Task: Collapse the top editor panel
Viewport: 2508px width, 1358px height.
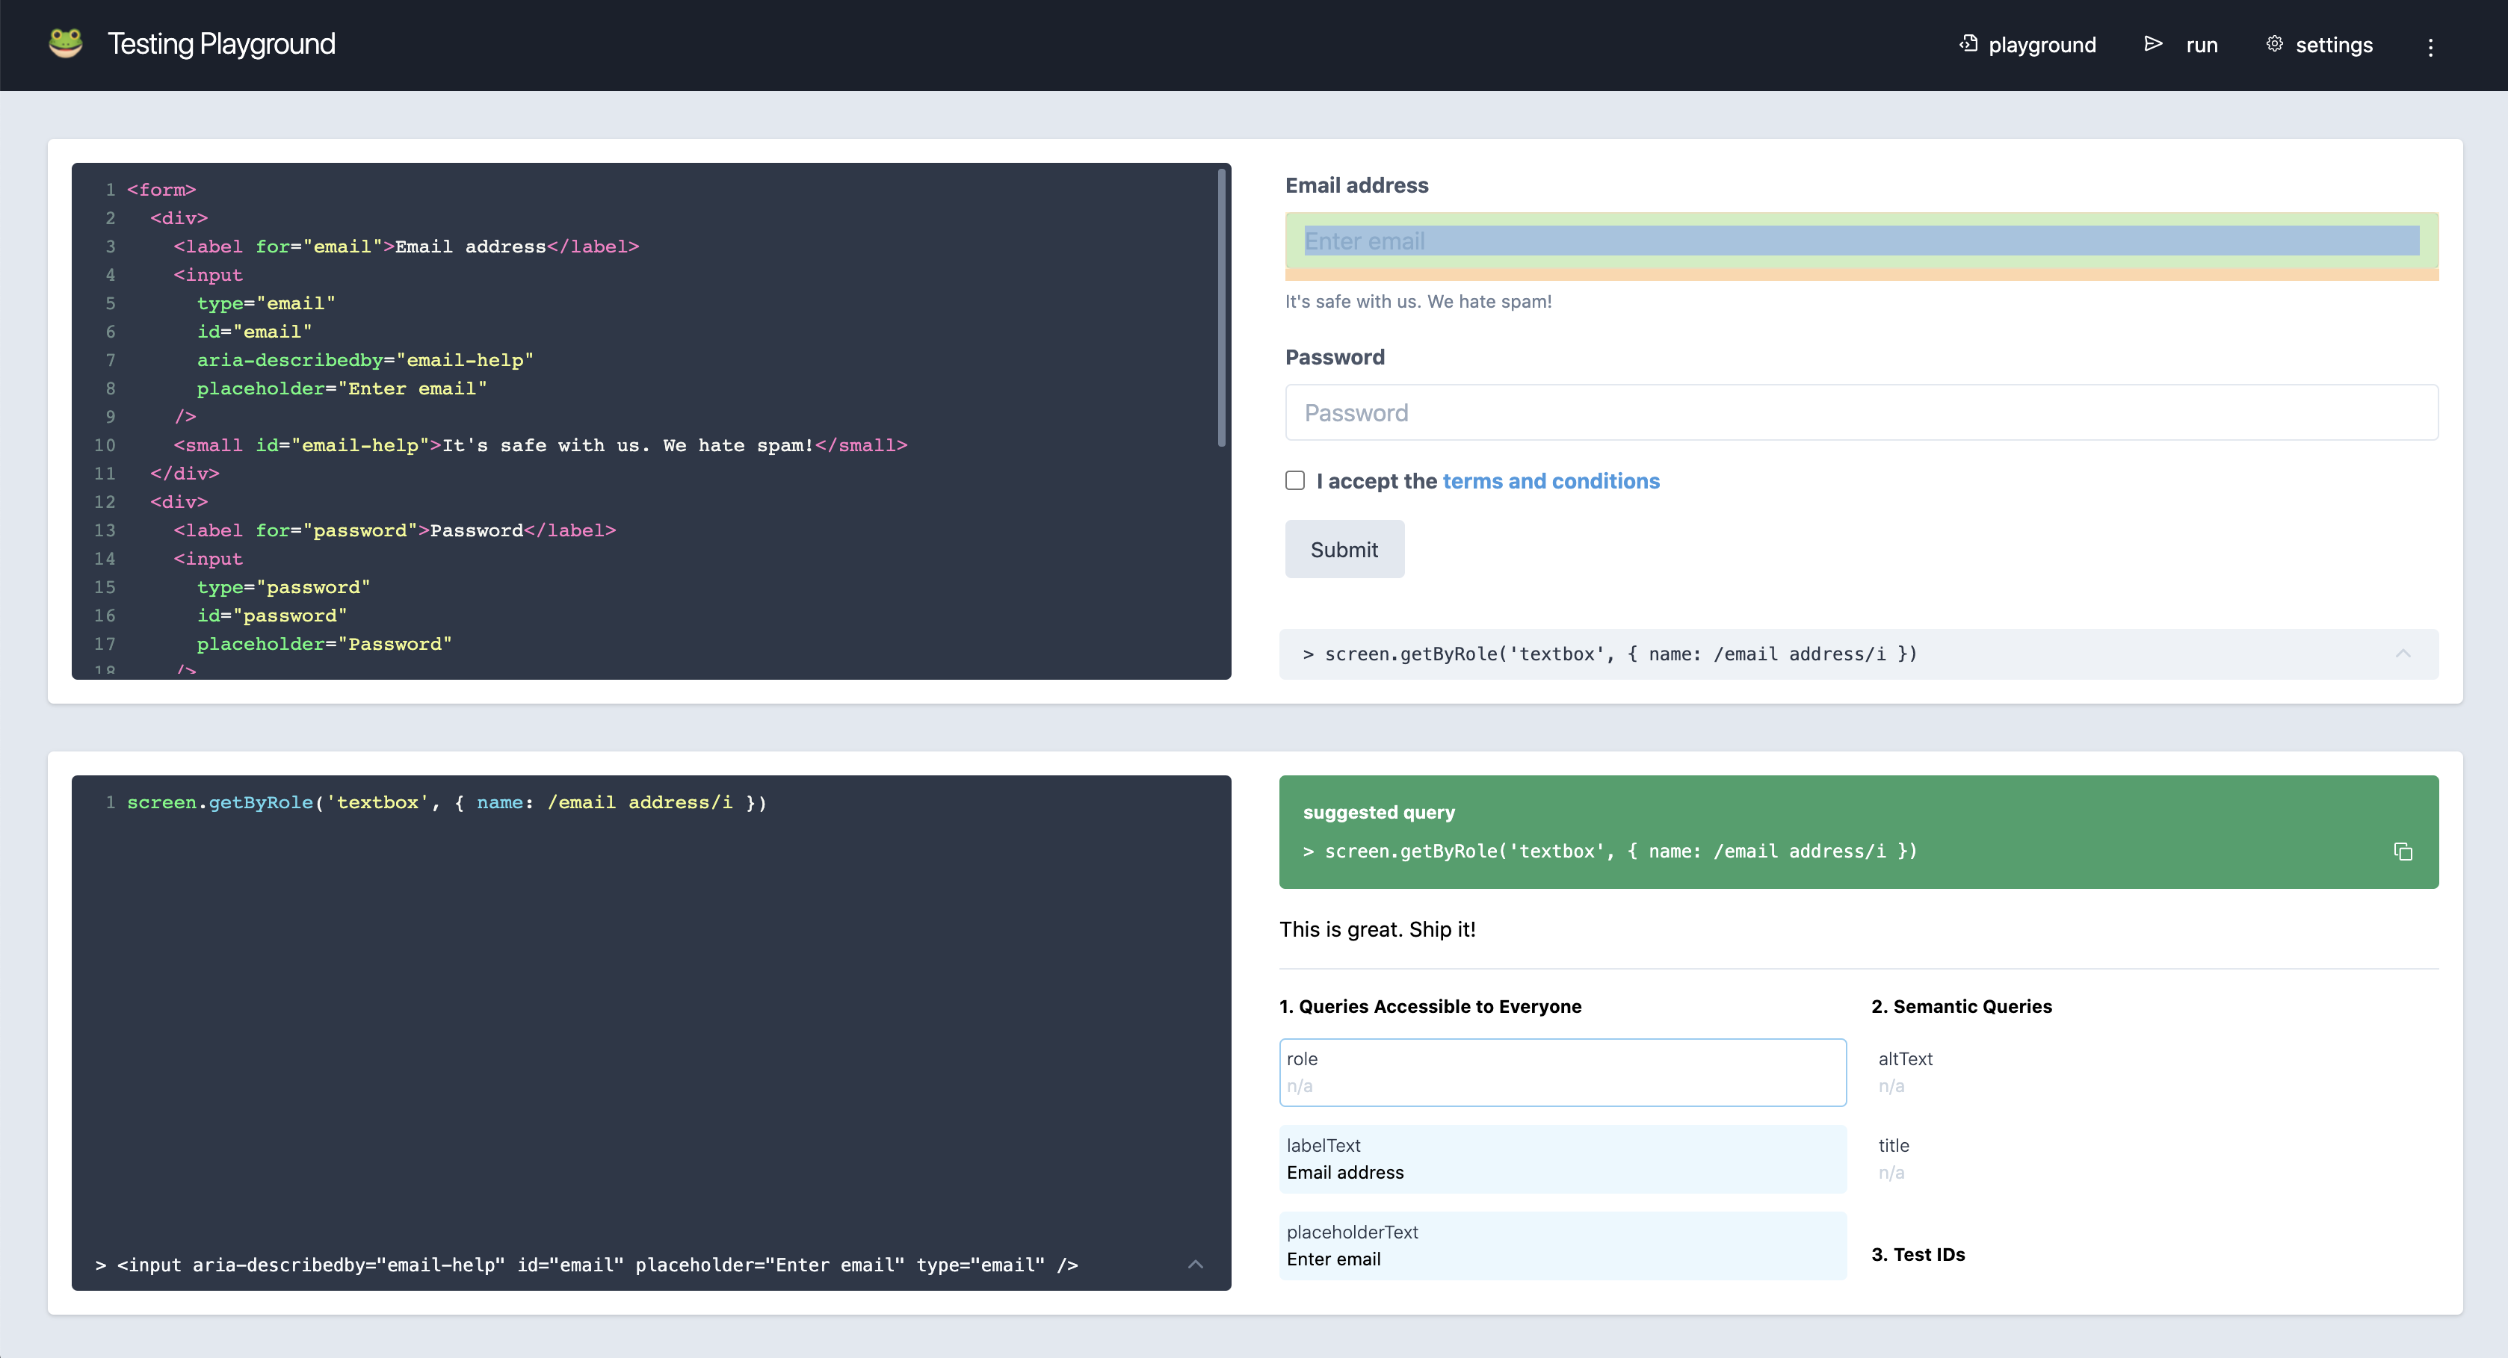Action: 2403,652
